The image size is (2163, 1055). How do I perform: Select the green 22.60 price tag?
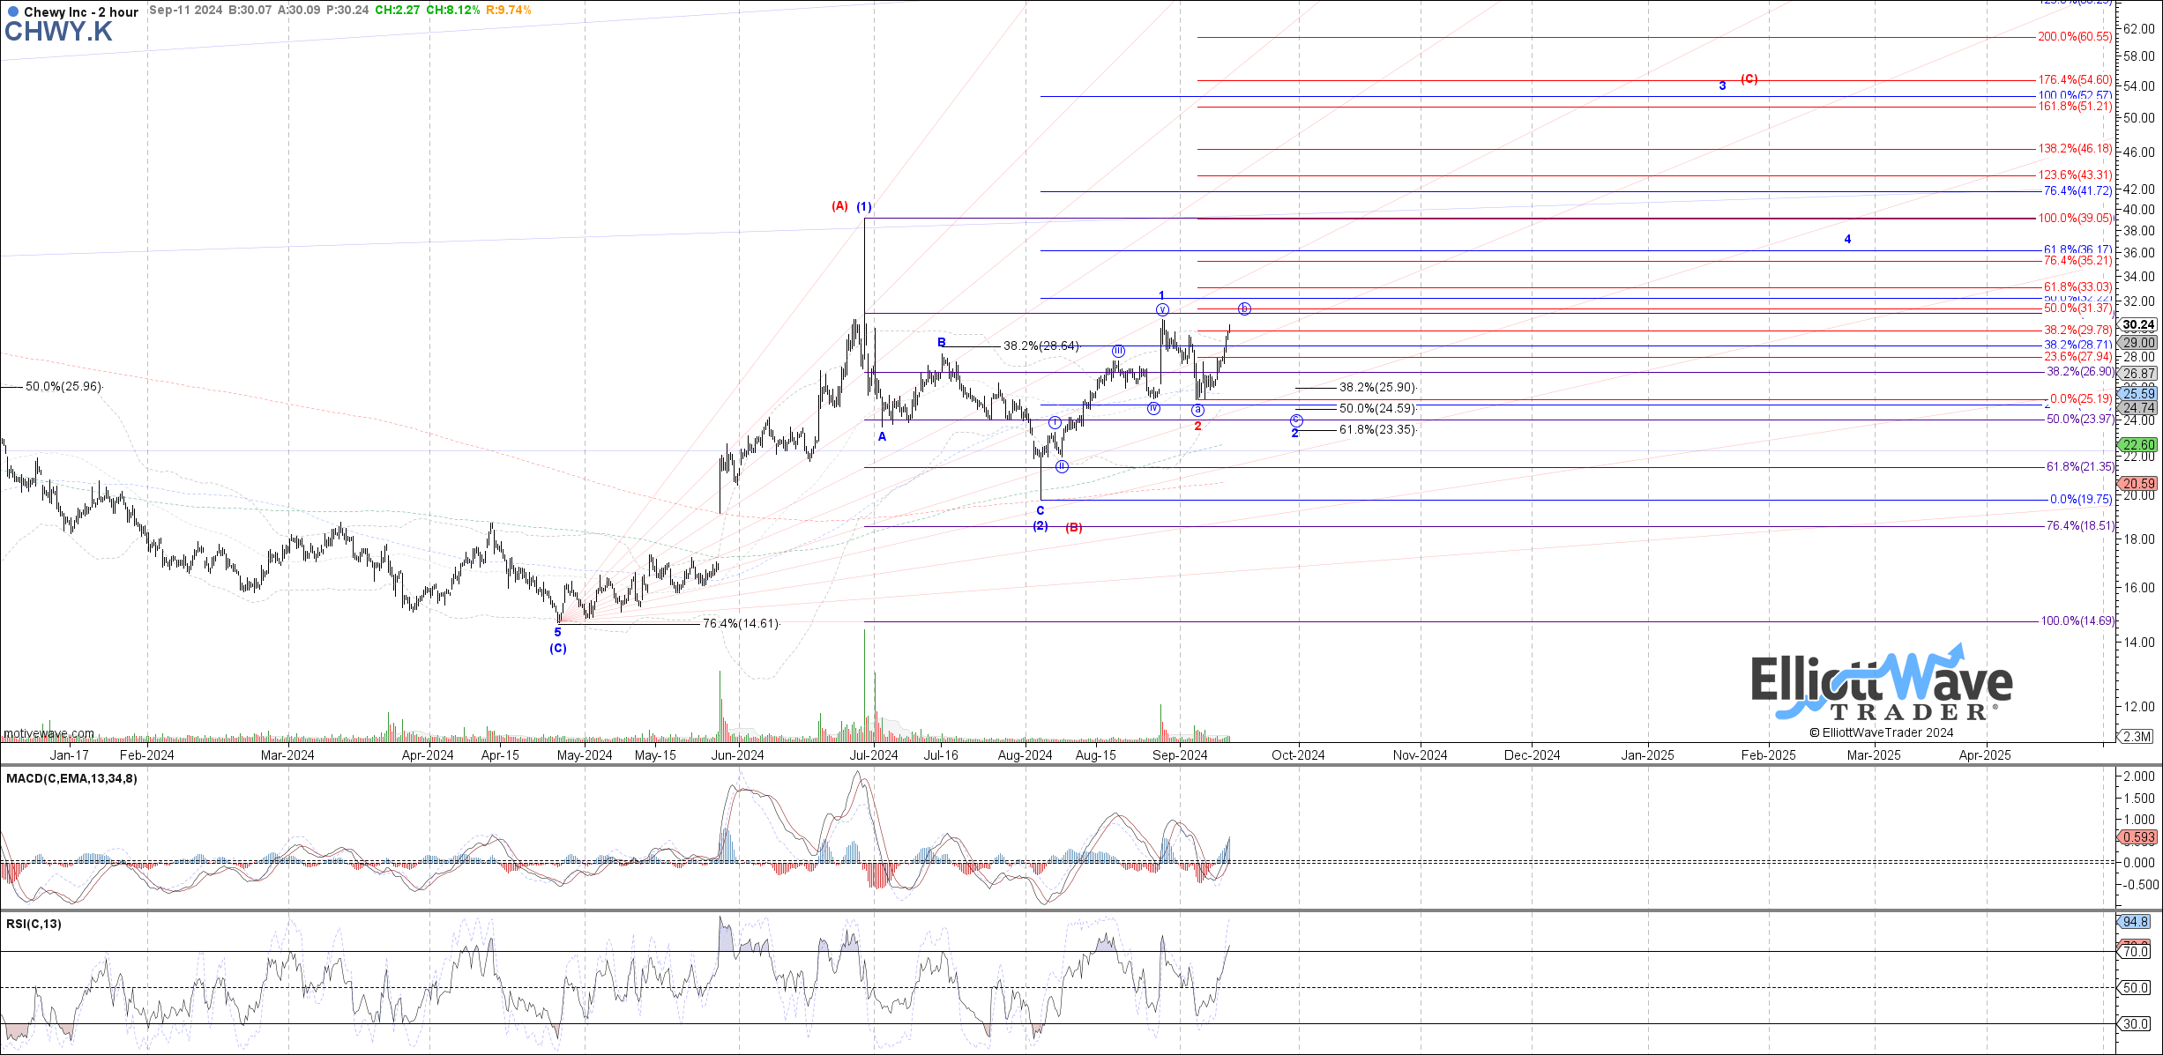2138,446
